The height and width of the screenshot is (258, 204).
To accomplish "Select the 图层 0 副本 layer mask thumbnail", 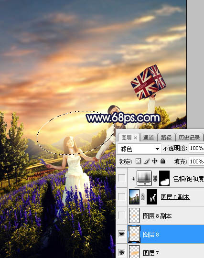I will [152, 197].
